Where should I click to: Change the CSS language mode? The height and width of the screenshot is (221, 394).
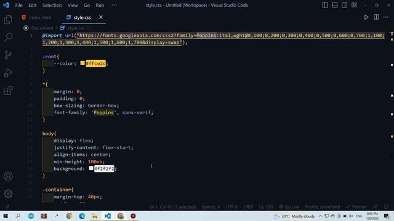click(269, 207)
